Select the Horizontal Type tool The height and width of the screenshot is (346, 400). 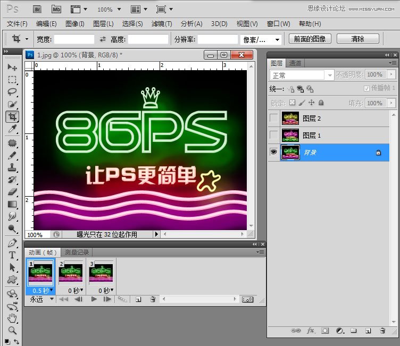click(x=12, y=255)
